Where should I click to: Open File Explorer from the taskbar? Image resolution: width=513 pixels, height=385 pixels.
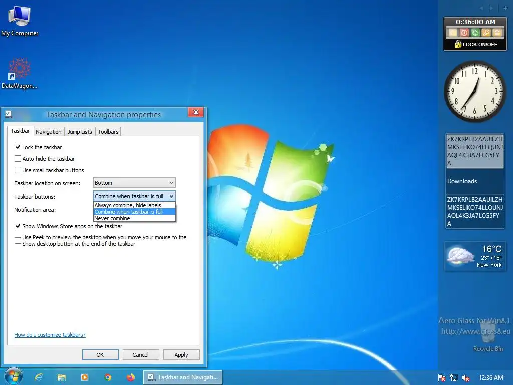(x=62, y=377)
